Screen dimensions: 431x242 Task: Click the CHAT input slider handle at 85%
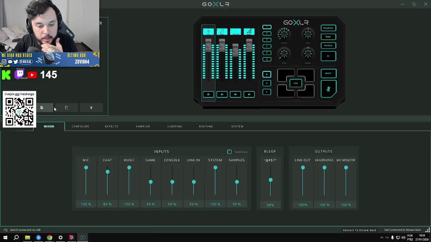107,172
